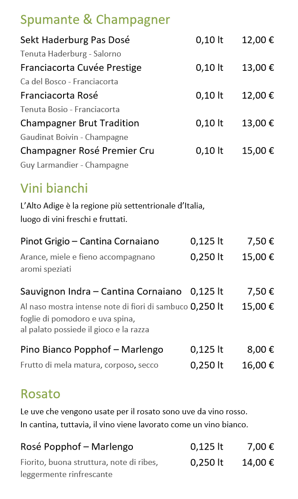Click "Guy Larmandier - Champagne" producer text
The height and width of the screenshot is (499, 298).
click(74, 165)
